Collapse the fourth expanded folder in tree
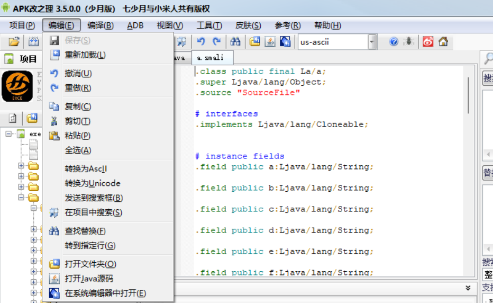 [21, 198]
